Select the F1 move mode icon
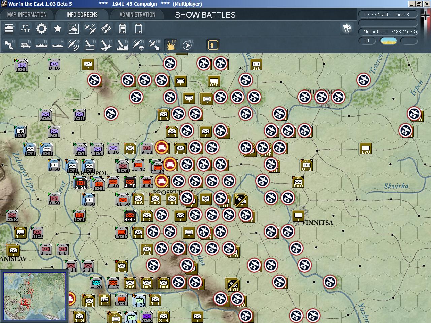 click(x=9, y=45)
